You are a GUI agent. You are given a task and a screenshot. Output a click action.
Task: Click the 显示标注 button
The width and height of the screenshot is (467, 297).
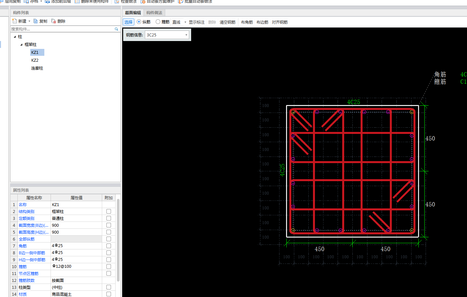(x=197, y=22)
